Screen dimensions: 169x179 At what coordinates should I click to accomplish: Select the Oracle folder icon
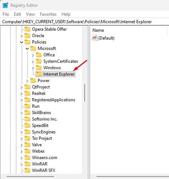click(28, 35)
